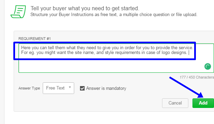Click the green buyer instructions document icon
The height and width of the screenshot is (124, 214).
coord(18,12)
